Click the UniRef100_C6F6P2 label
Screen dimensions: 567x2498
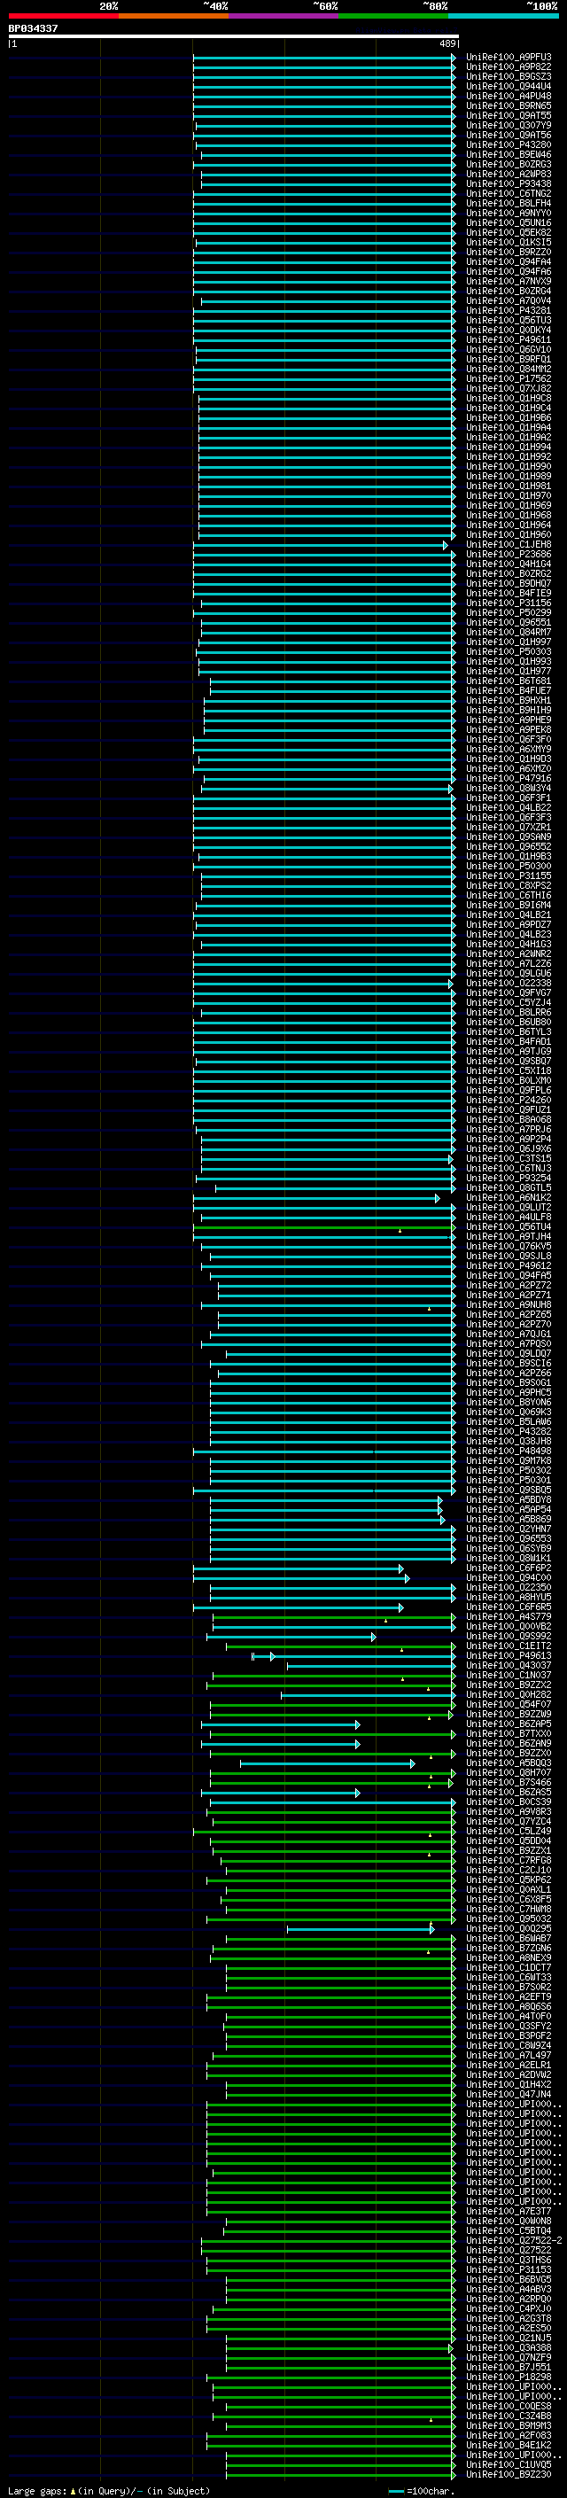tap(509, 1568)
